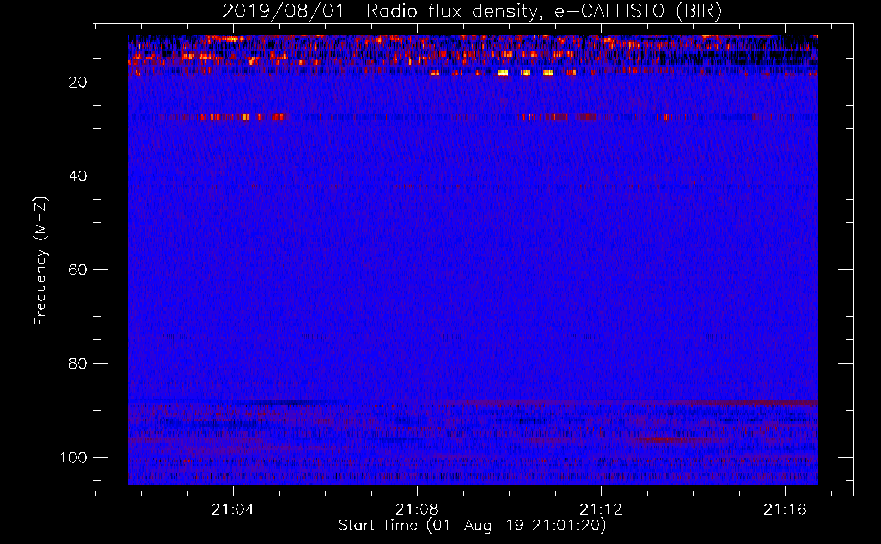The image size is (881, 544).
Task: Select the 'Frequency (MHZ)' y-axis label
Action: tap(41, 261)
